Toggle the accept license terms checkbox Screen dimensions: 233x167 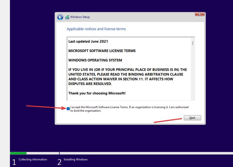(x=68, y=109)
